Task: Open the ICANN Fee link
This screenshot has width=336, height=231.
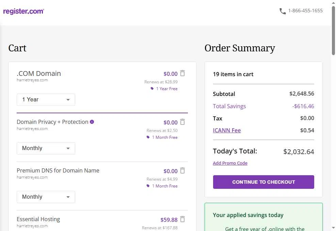Action: (227, 130)
